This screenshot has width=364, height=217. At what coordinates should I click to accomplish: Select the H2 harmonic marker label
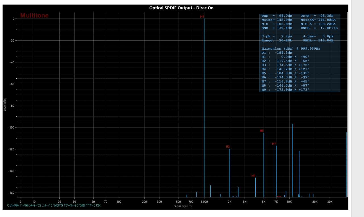tap(228, 147)
